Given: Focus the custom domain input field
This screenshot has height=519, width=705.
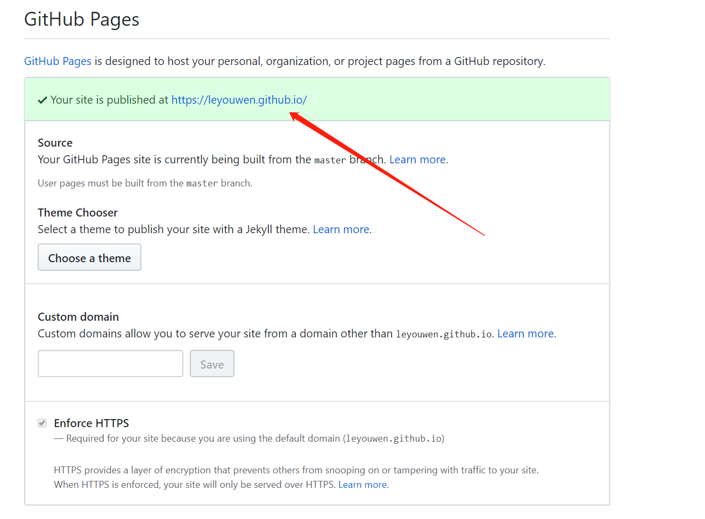Looking at the screenshot, I should pos(110,364).
